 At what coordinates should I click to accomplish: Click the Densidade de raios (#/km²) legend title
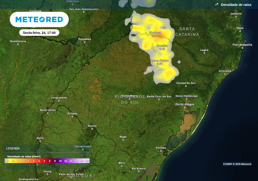tap(24, 157)
